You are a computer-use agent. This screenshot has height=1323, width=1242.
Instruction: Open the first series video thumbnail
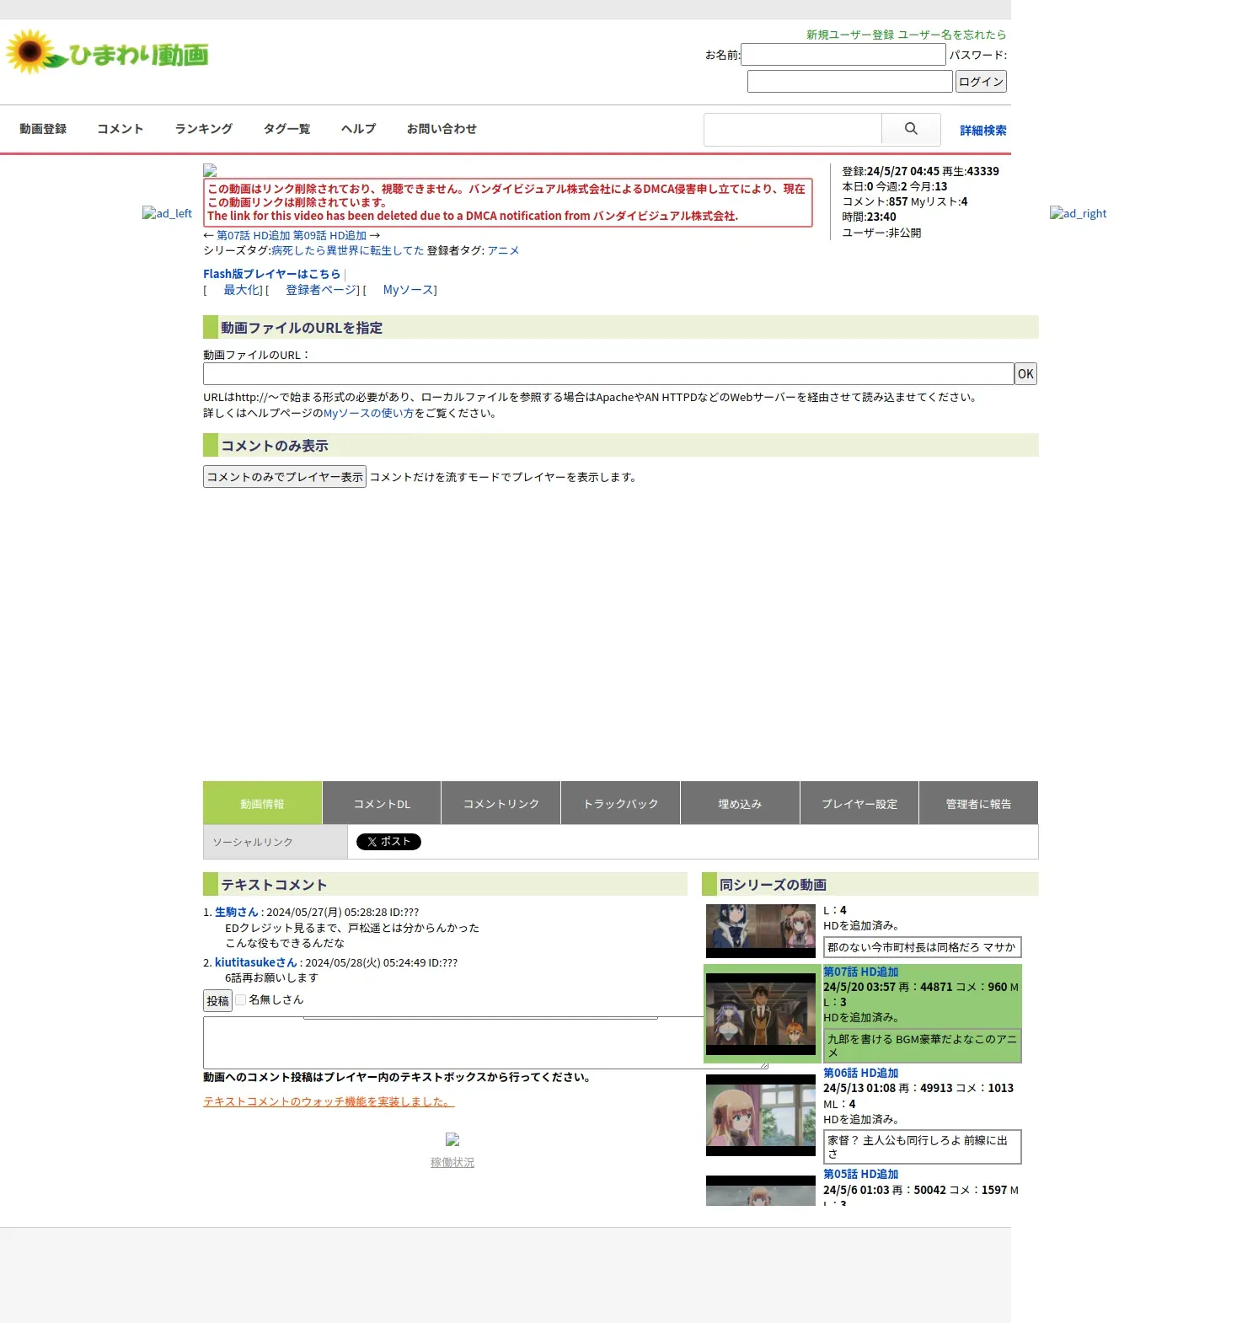click(761, 931)
